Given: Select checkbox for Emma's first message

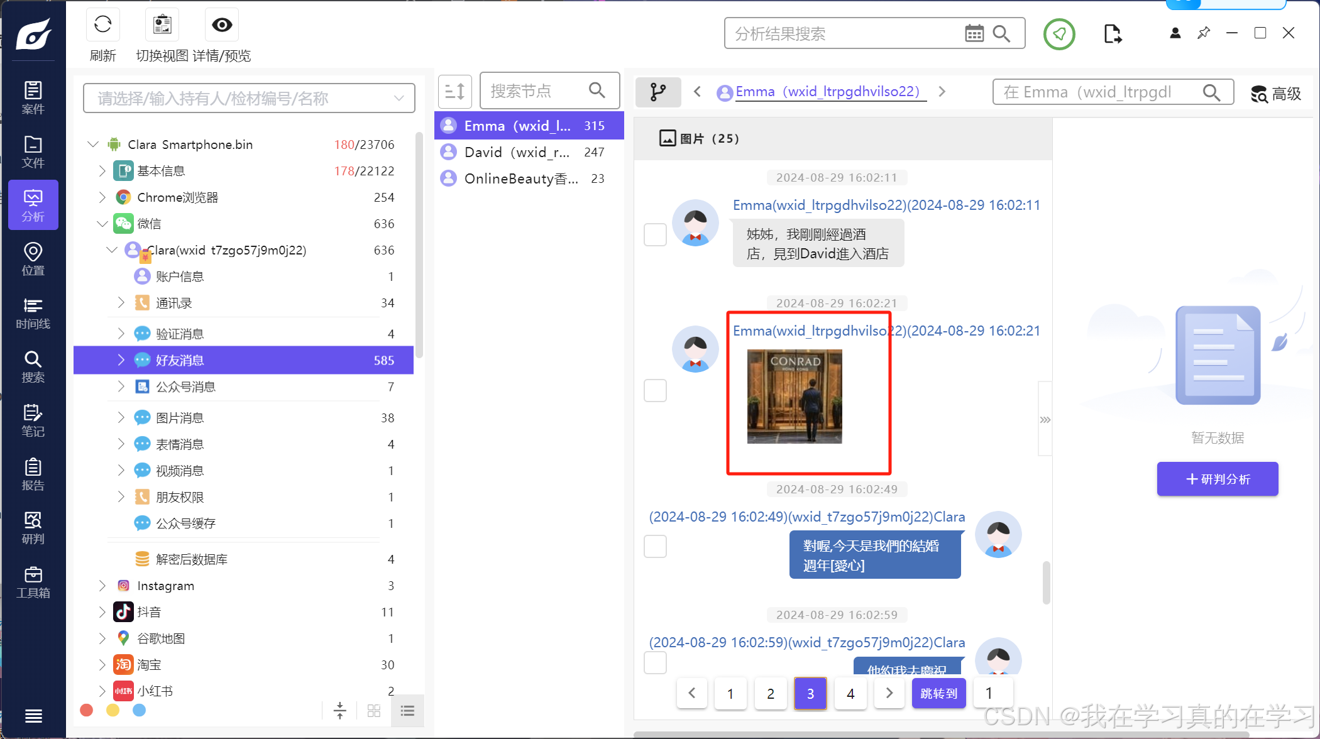Looking at the screenshot, I should 655,234.
